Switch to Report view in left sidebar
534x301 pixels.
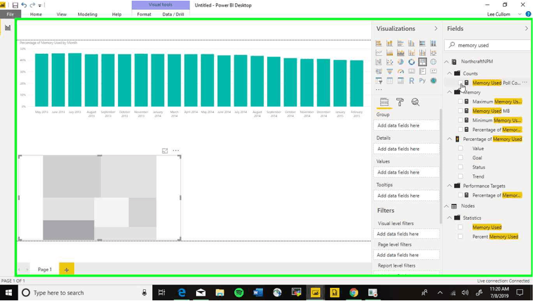7,28
